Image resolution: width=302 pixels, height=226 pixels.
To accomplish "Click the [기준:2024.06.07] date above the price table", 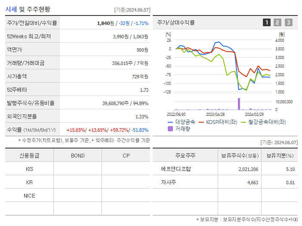I will coord(132,10).
